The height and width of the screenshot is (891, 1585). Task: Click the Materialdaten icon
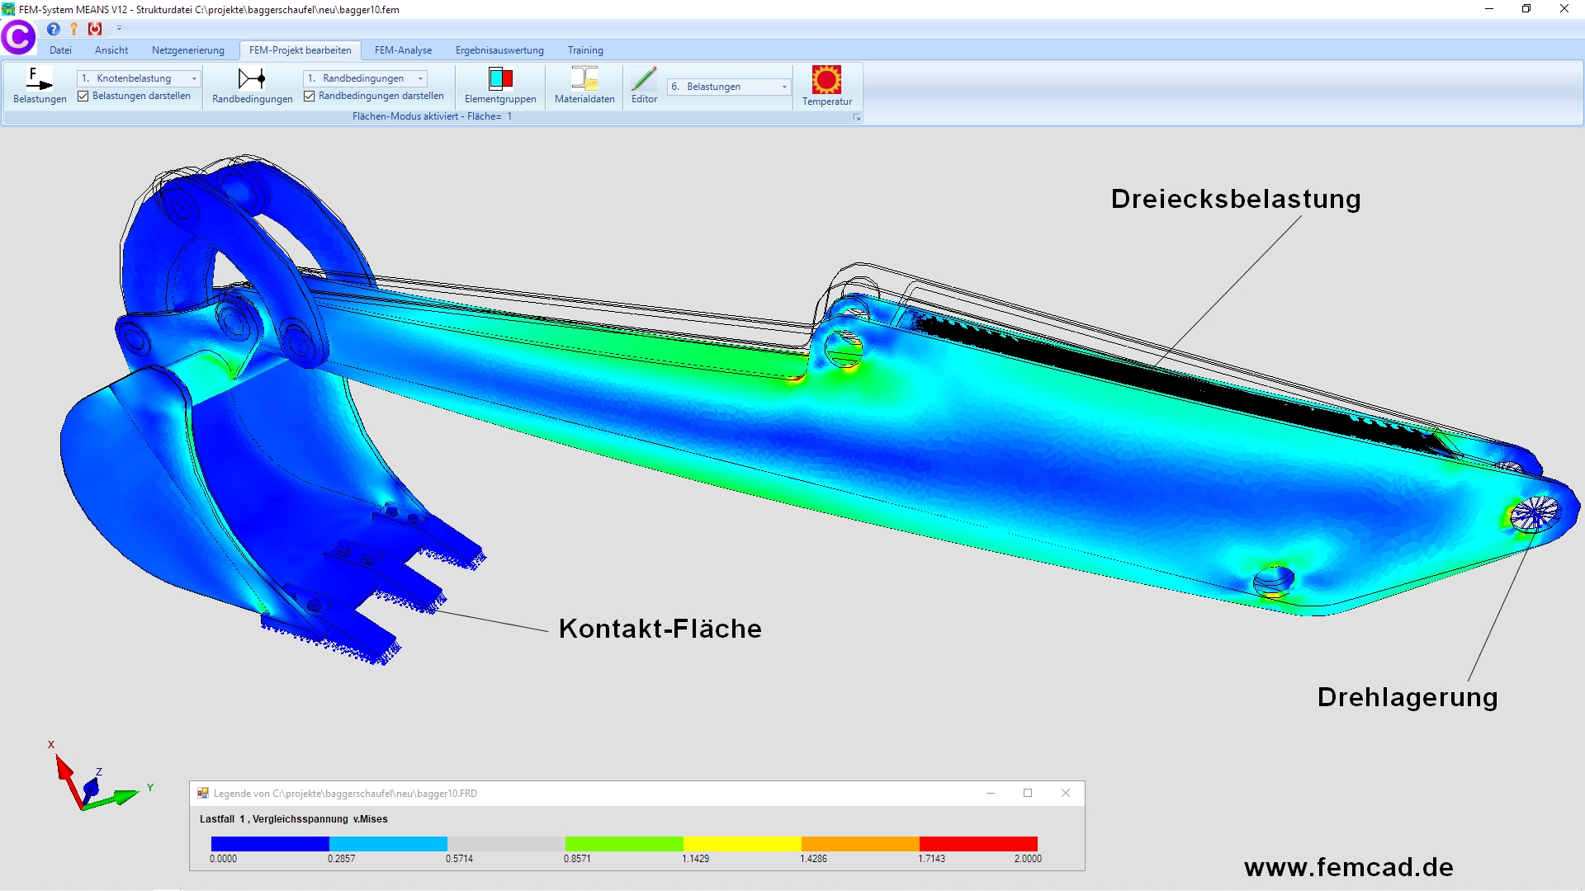pos(584,79)
